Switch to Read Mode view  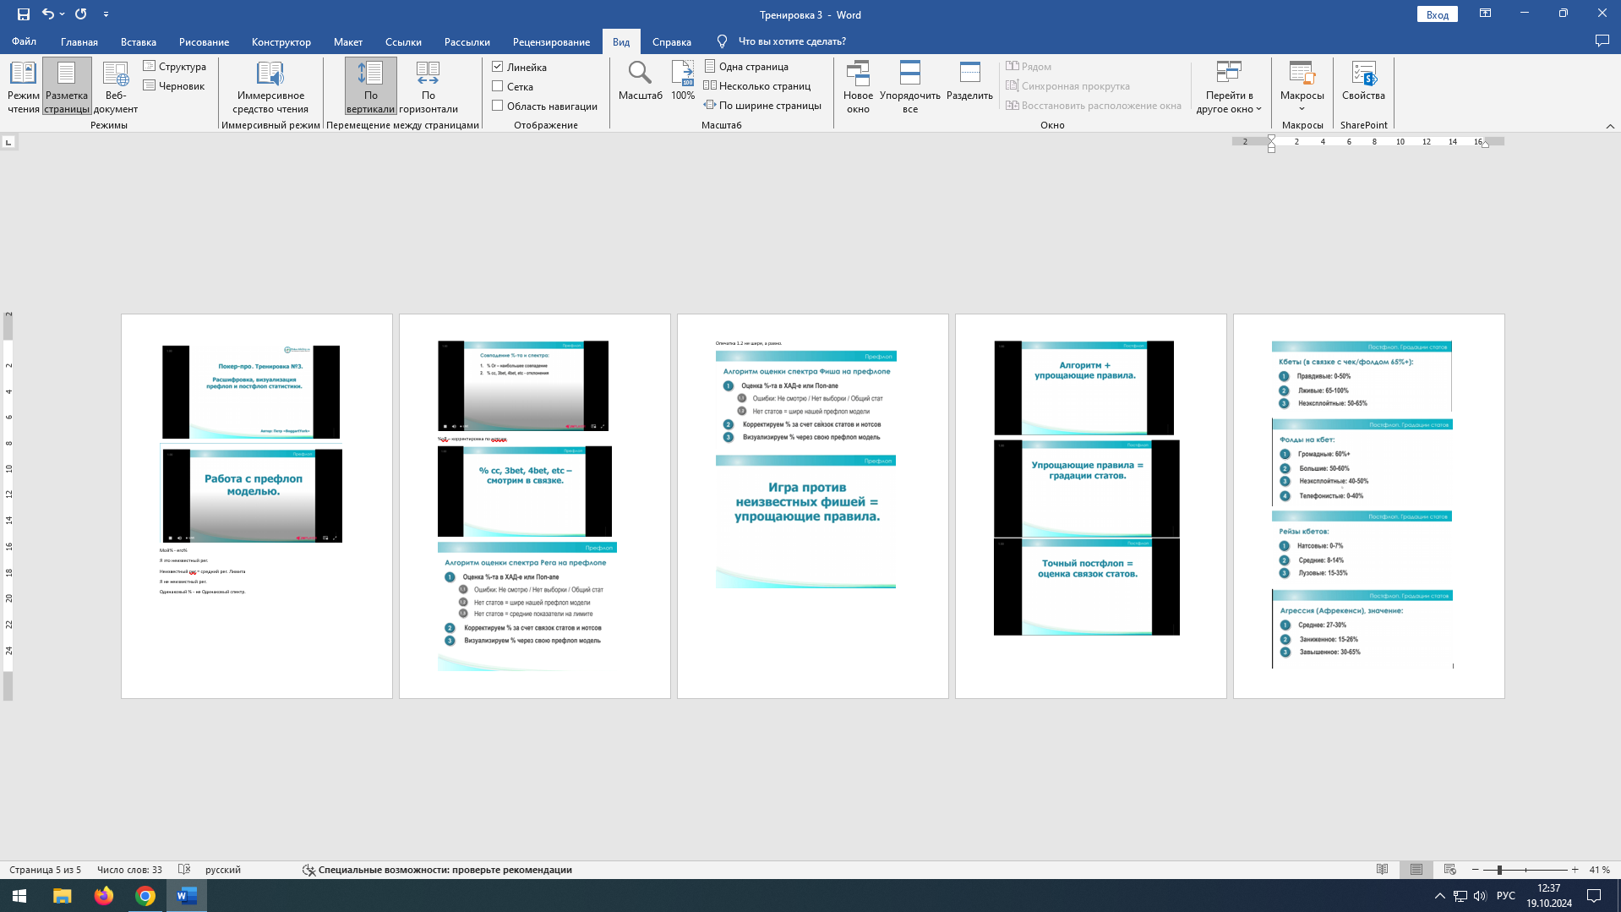pos(23,86)
